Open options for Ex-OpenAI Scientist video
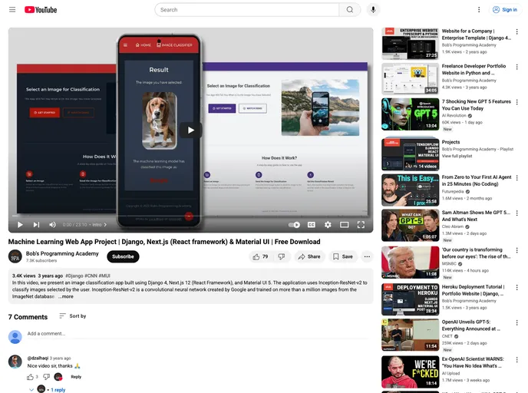The width and height of the screenshot is (528, 393). tap(516, 360)
